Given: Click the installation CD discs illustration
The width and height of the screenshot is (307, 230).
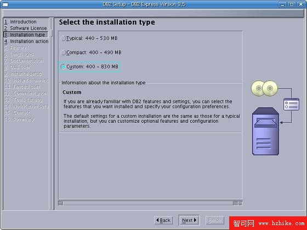Looking at the screenshot, I should pos(264,88).
